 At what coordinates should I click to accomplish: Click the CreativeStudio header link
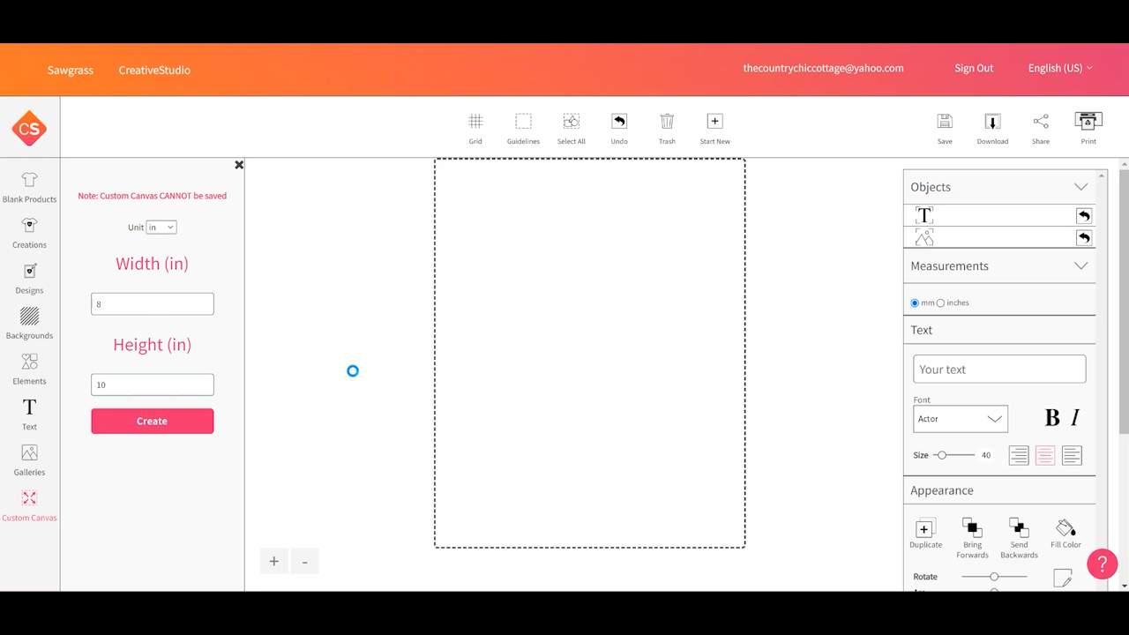pyautogui.click(x=154, y=70)
